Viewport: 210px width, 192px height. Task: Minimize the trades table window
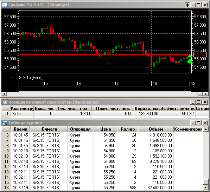tap(193, 123)
